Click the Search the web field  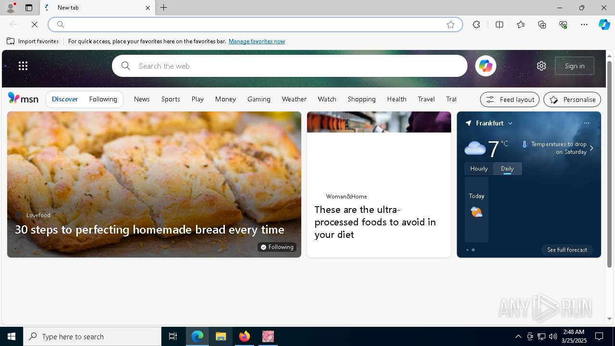(x=289, y=66)
